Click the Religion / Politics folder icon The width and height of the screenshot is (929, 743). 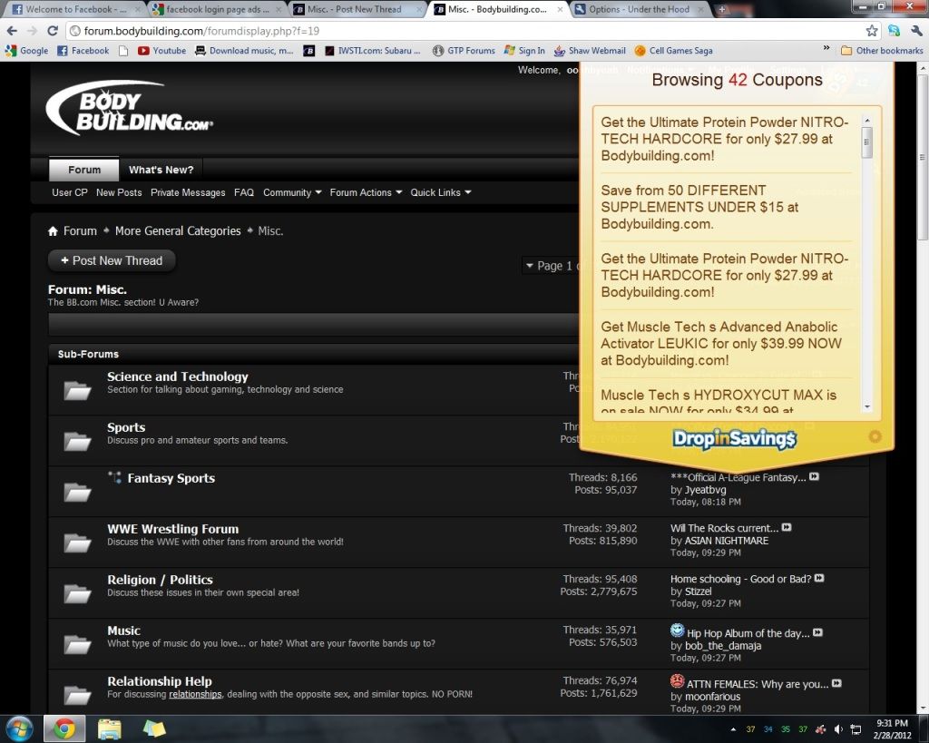tap(78, 593)
